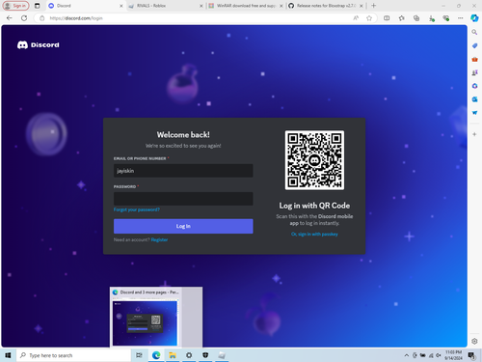
Task: View site information icon in address bar
Action: pyautogui.click(x=41, y=18)
